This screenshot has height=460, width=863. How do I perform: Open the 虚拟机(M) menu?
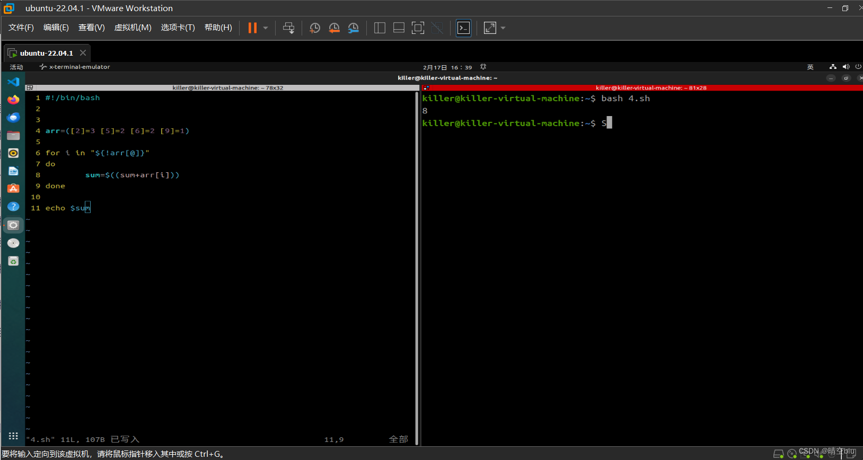(x=133, y=28)
